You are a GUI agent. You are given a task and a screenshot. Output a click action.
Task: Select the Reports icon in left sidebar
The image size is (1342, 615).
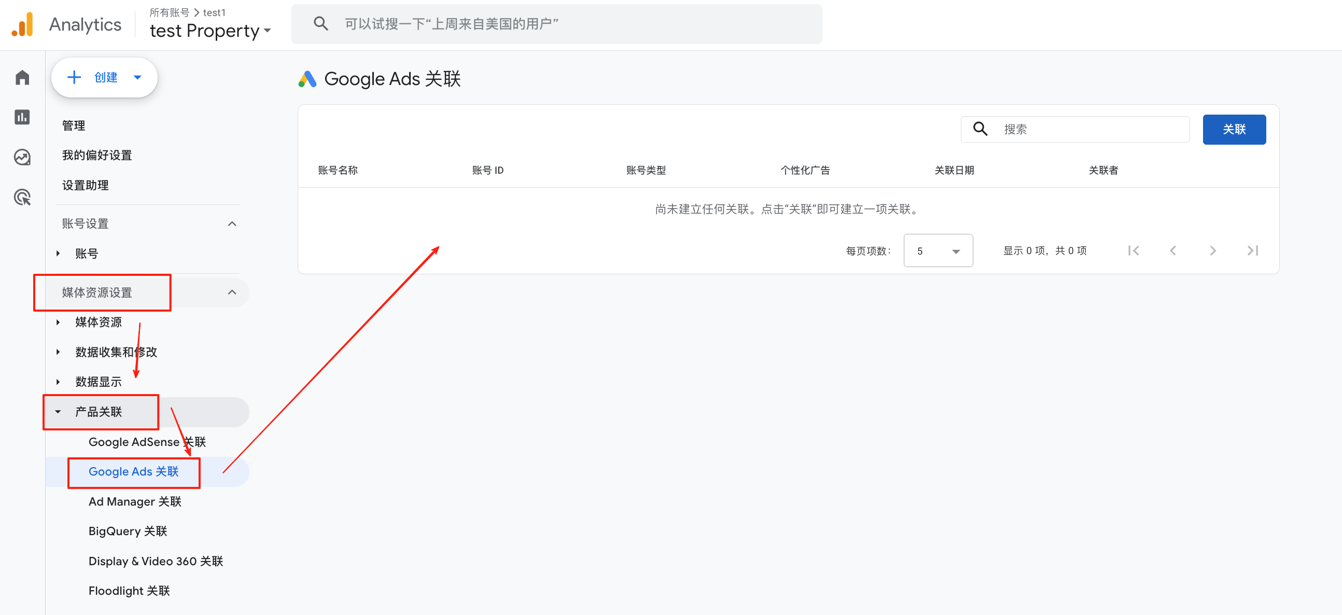pyautogui.click(x=22, y=117)
